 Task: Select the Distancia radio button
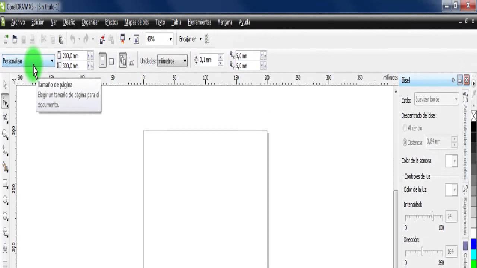[405, 142]
